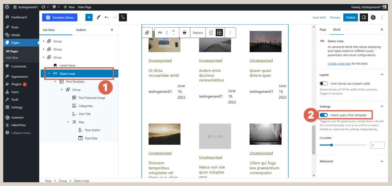Open block toolbar more options
The width and height of the screenshot is (392, 186).
[x=230, y=33]
